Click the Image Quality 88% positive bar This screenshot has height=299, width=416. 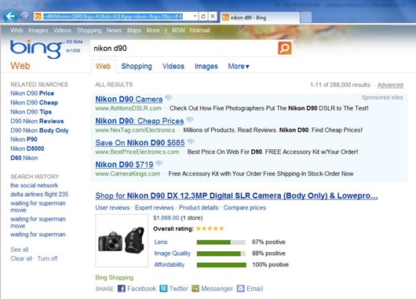point(221,253)
